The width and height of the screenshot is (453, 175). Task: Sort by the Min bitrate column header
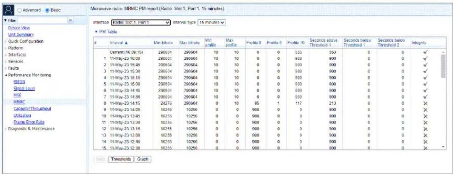(x=163, y=42)
